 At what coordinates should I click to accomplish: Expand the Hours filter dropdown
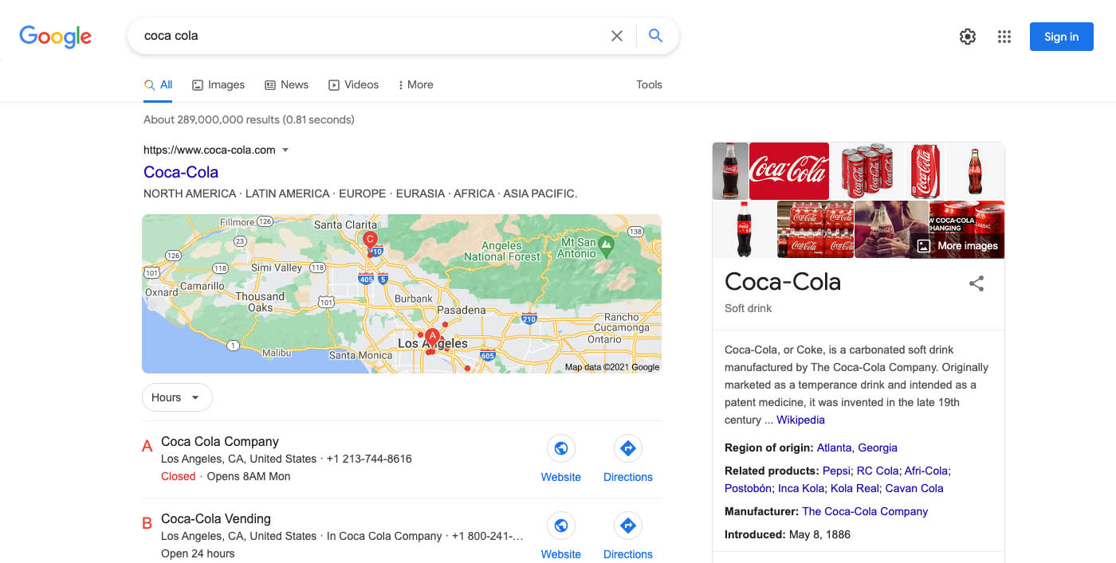176,397
